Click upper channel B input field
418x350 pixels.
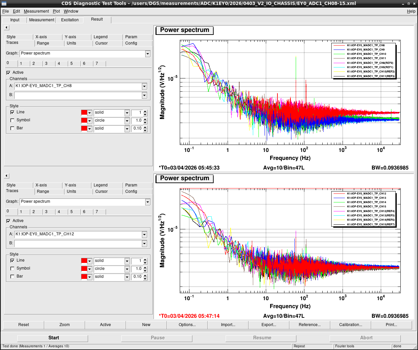coord(78,95)
